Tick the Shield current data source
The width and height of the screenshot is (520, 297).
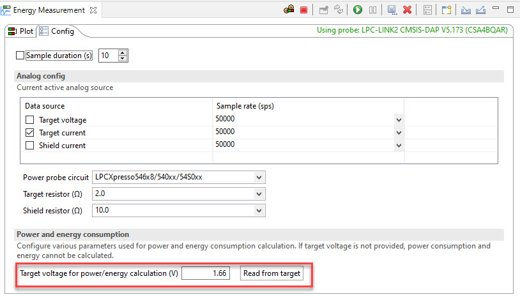29,146
